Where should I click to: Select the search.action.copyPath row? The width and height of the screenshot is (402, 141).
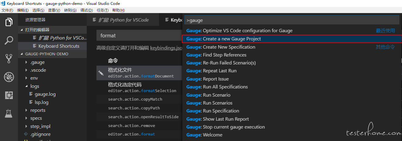point(139,108)
